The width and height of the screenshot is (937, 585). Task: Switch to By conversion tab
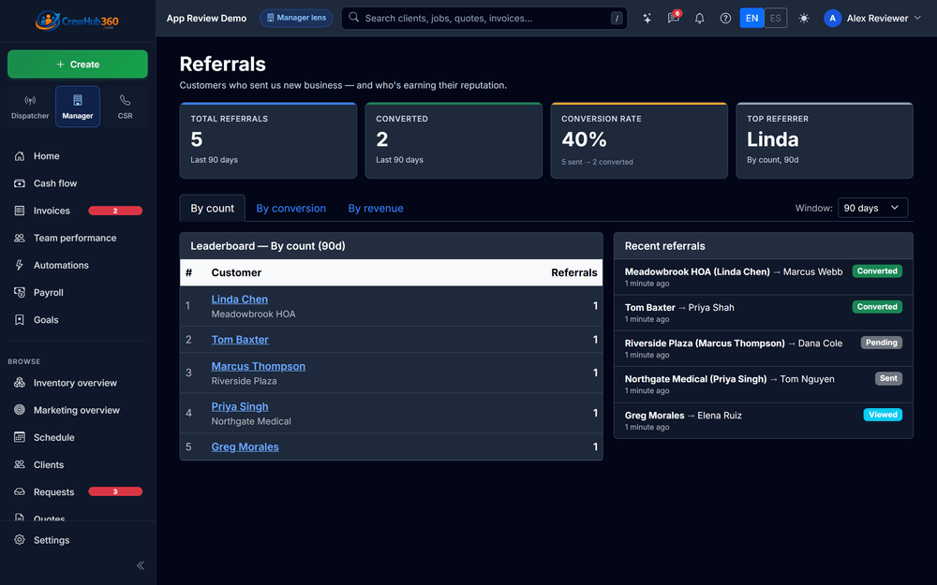[291, 209]
